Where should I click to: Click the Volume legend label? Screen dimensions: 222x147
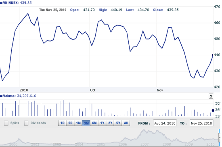(x=9, y=96)
